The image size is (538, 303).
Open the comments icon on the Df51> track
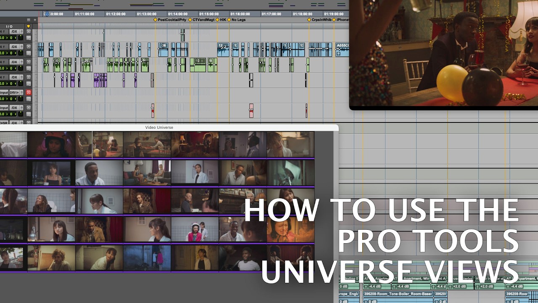[x=29, y=99]
